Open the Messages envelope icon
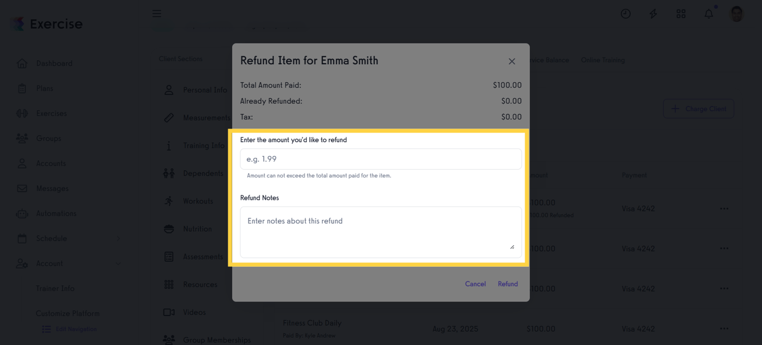 22,188
